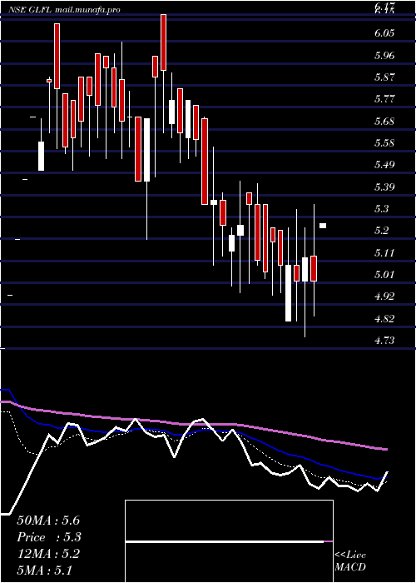Click the 5.96 price axis label
Screen dimensions: 416x583
tap(384, 56)
